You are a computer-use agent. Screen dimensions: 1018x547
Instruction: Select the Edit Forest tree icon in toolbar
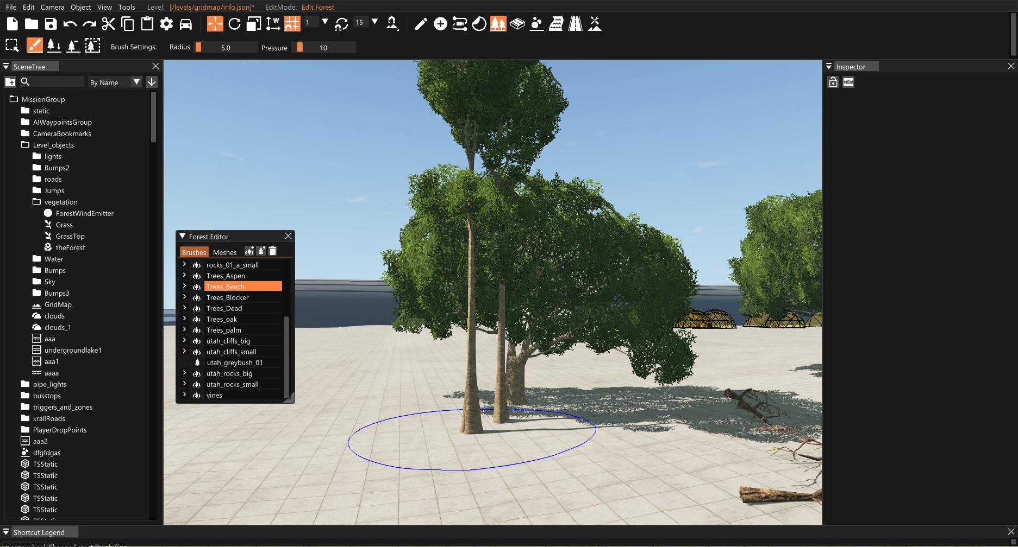pyautogui.click(x=498, y=24)
